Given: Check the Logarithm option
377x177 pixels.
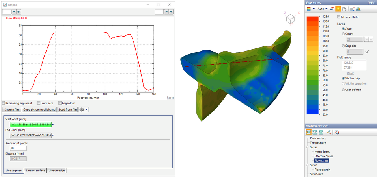Looking at the screenshot, I should (60, 103).
